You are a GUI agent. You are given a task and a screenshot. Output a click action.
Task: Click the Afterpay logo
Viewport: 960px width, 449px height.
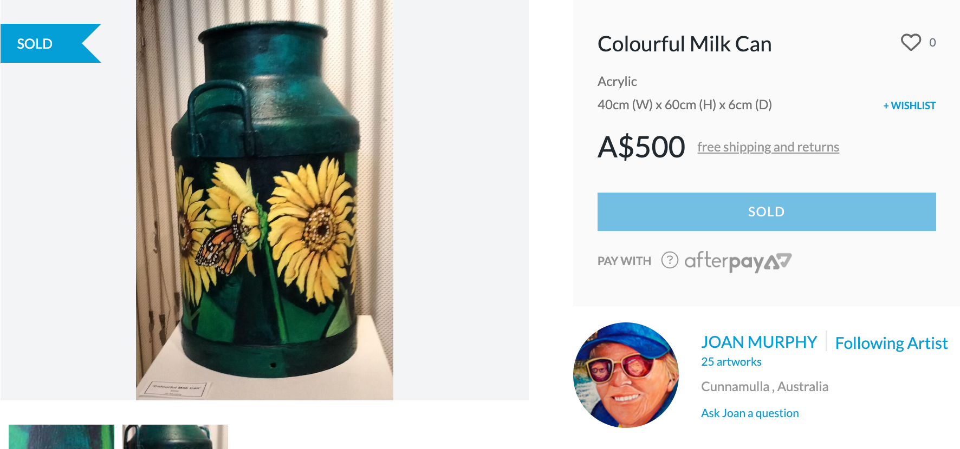[737, 261]
